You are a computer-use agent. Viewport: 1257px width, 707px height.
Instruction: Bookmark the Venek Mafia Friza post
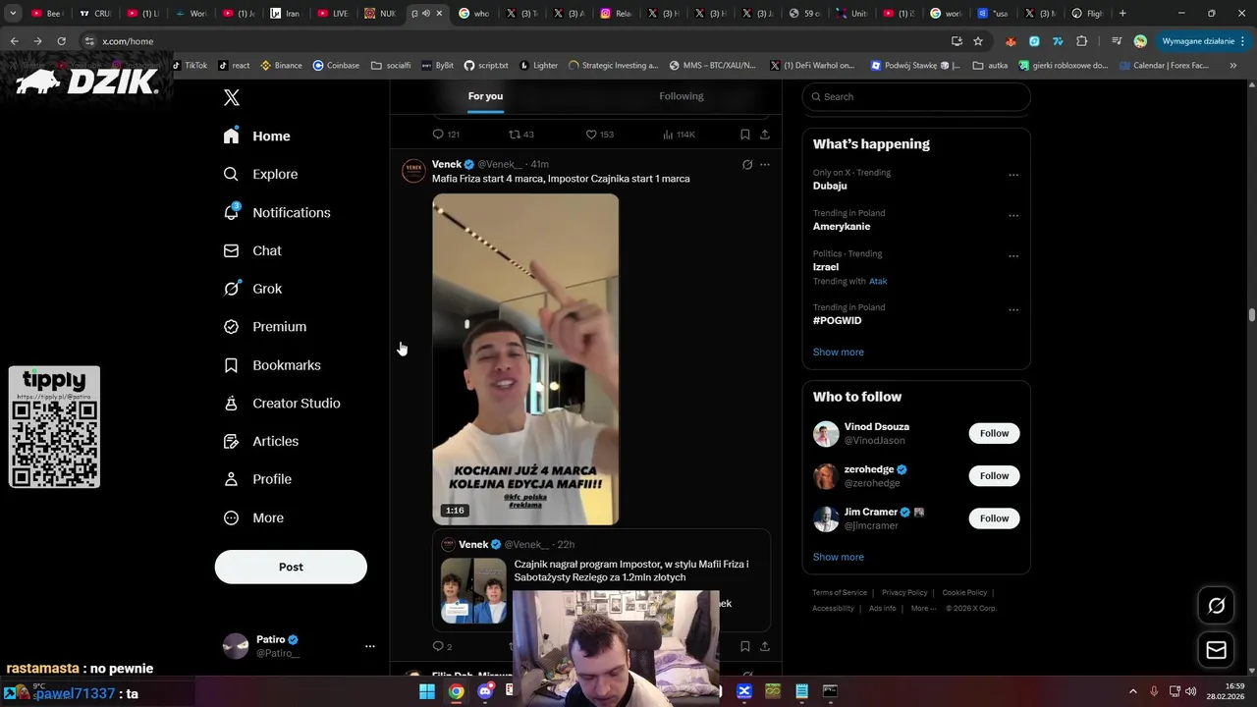pos(745,646)
